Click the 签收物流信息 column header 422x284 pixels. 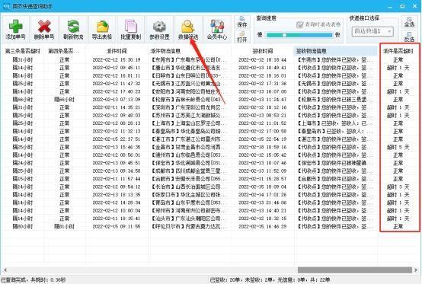click(x=335, y=51)
